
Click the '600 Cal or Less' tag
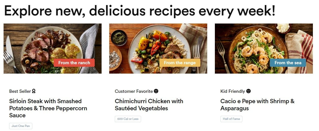[128, 119]
